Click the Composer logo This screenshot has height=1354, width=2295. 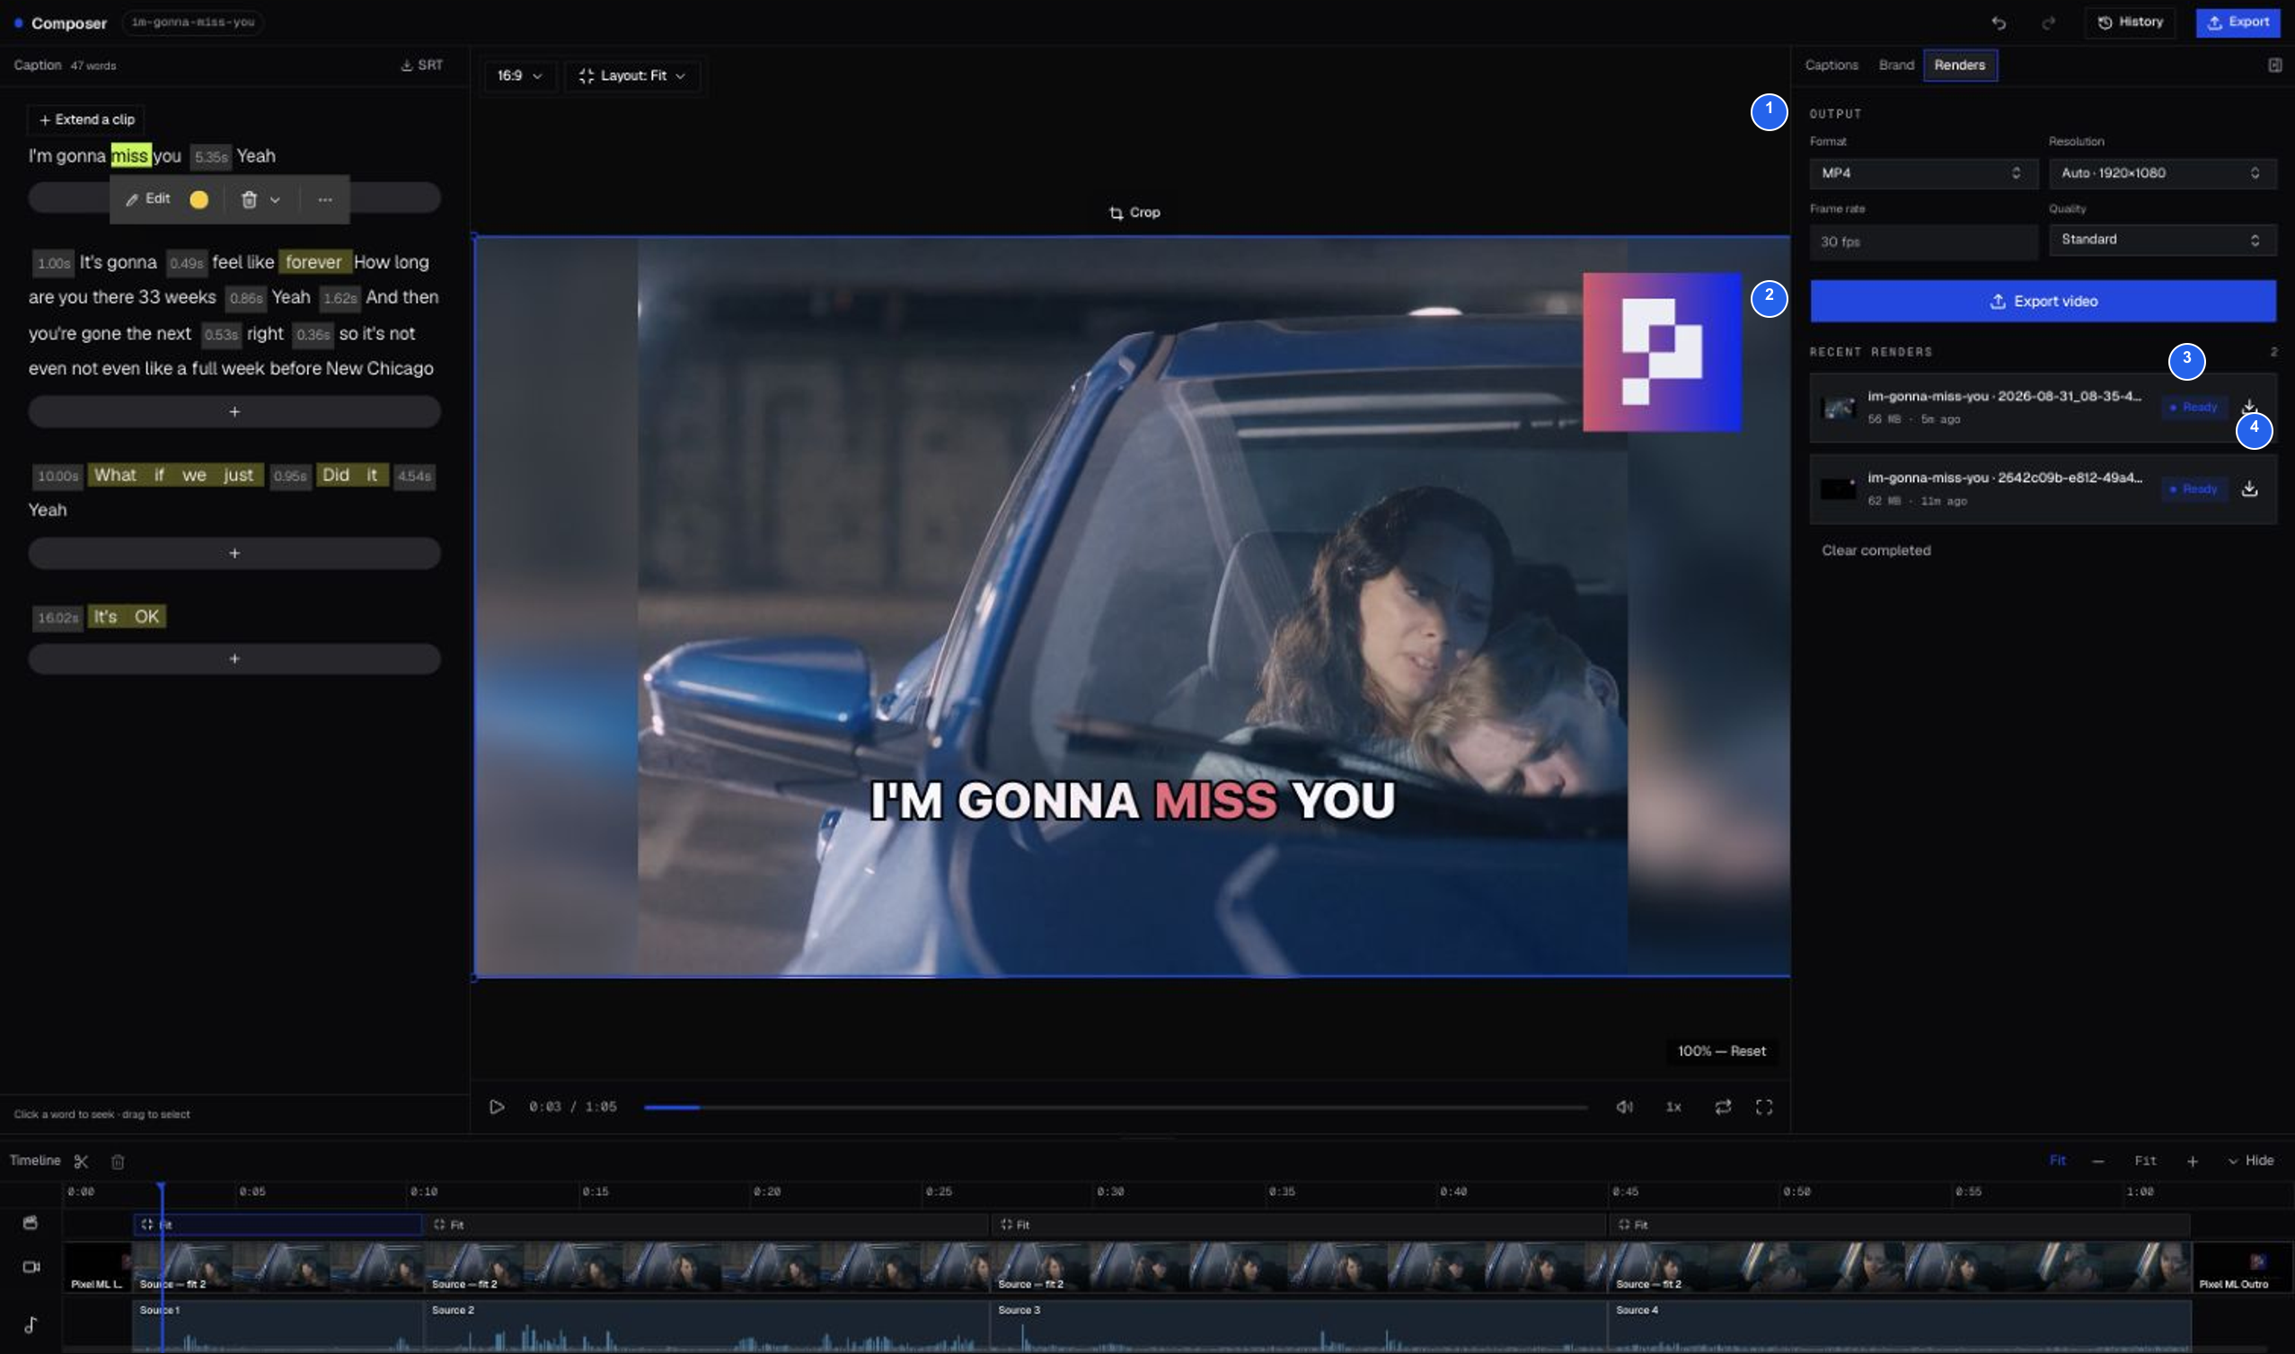tap(61, 22)
